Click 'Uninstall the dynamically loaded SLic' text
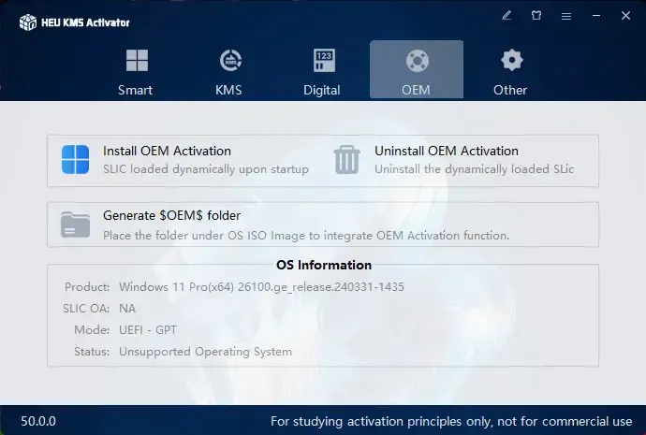Viewport: 646px width, 435px height. 474,169
